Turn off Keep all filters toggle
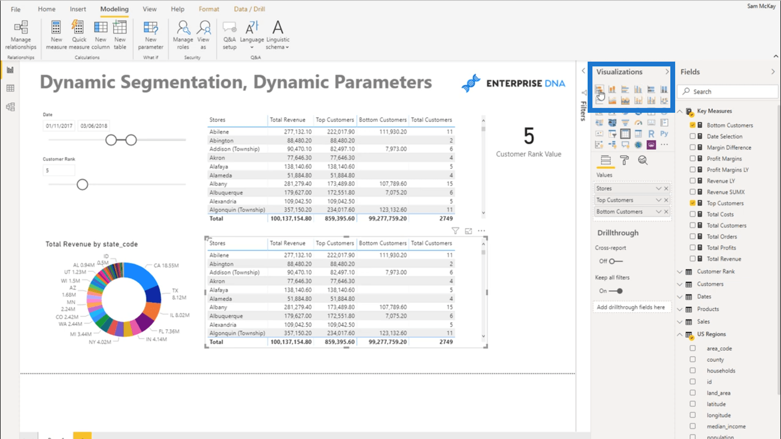This screenshot has width=781, height=439. pyautogui.click(x=616, y=291)
